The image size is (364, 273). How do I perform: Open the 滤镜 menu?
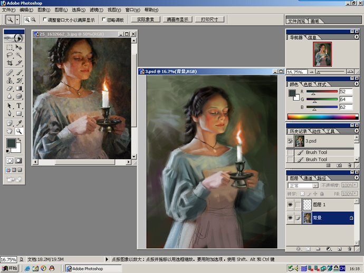click(97, 9)
